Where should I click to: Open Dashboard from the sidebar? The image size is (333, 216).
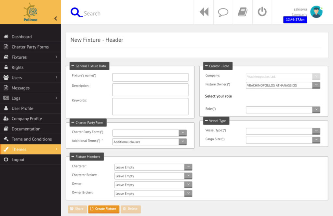[x=21, y=37]
